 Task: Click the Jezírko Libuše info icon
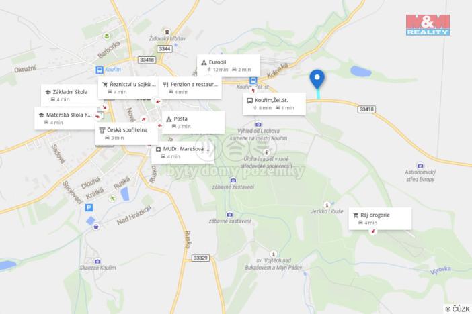(x=327, y=205)
